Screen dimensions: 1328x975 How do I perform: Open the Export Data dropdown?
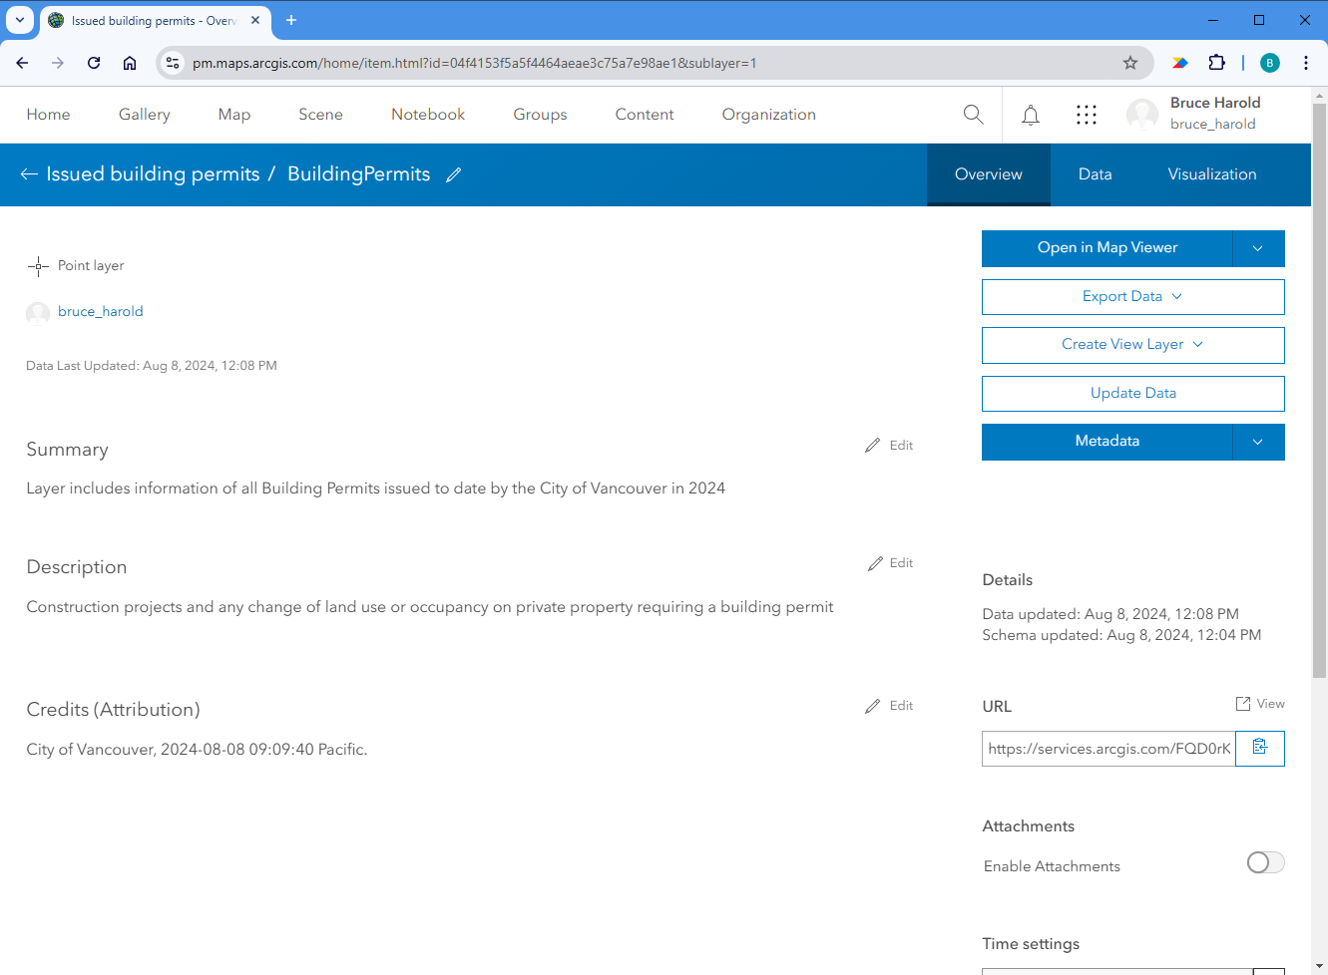(x=1132, y=296)
